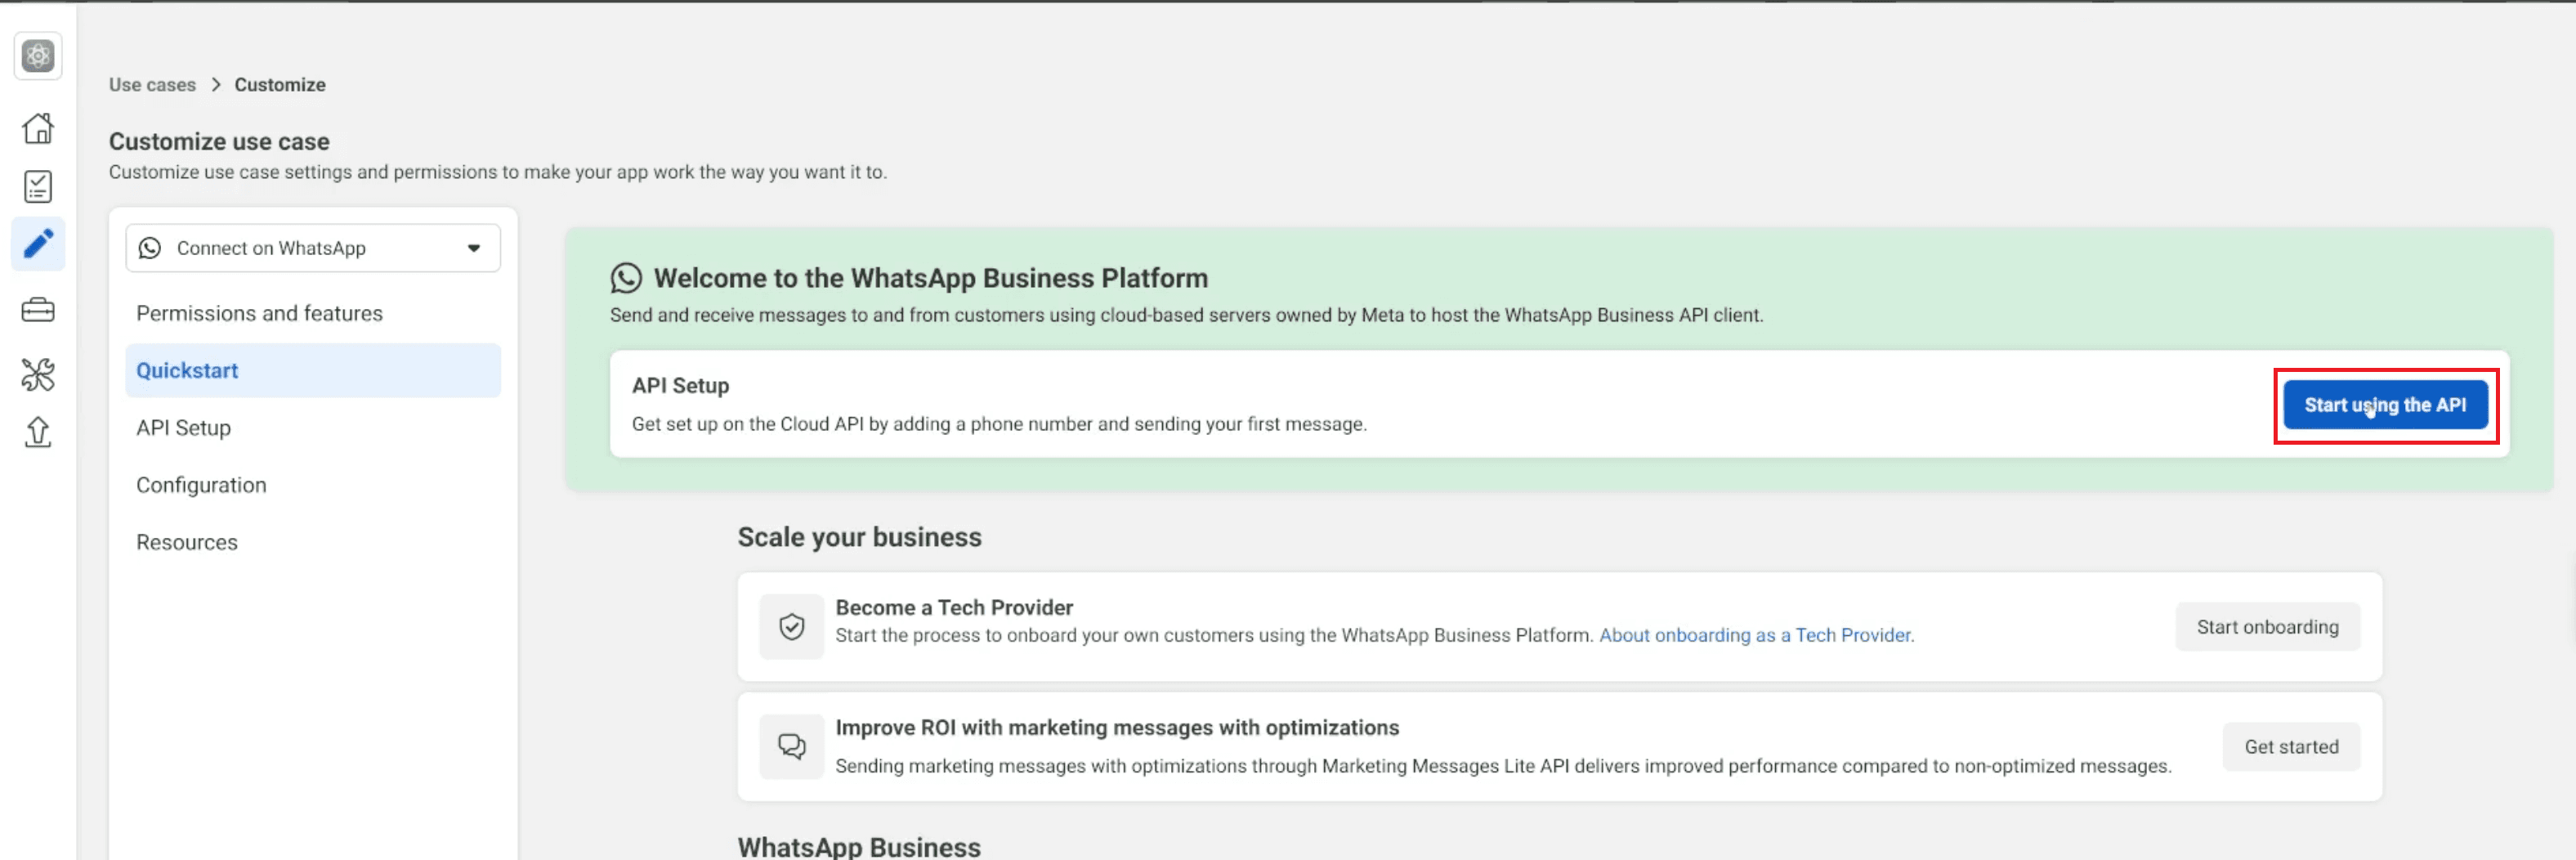This screenshot has height=860, width=2576.
Task: Select the Quickstart menu item
Action: click(313, 370)
